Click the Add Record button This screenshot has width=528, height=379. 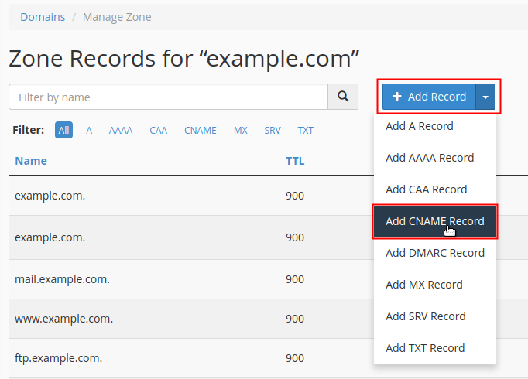coord(429,97)
